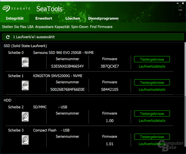Click the serial number S3ESNX0JB46654Y
The width and height of the screenshot is (186, 154).
click(67, 66)
